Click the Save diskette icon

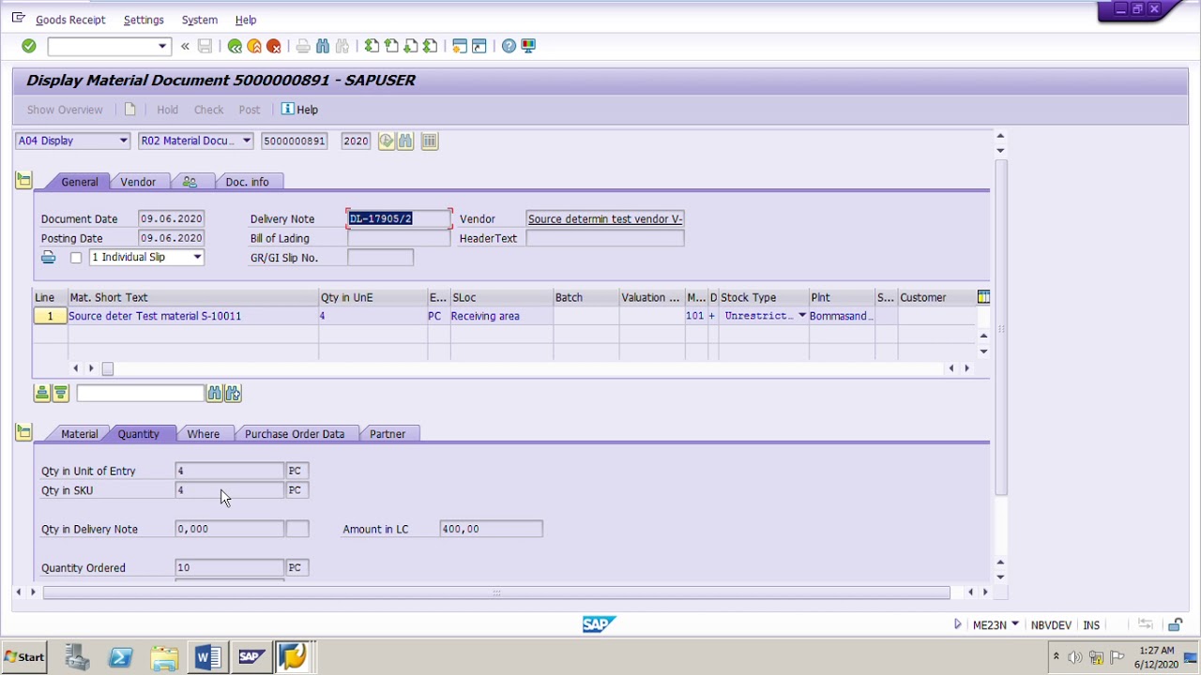coord(205,46)
